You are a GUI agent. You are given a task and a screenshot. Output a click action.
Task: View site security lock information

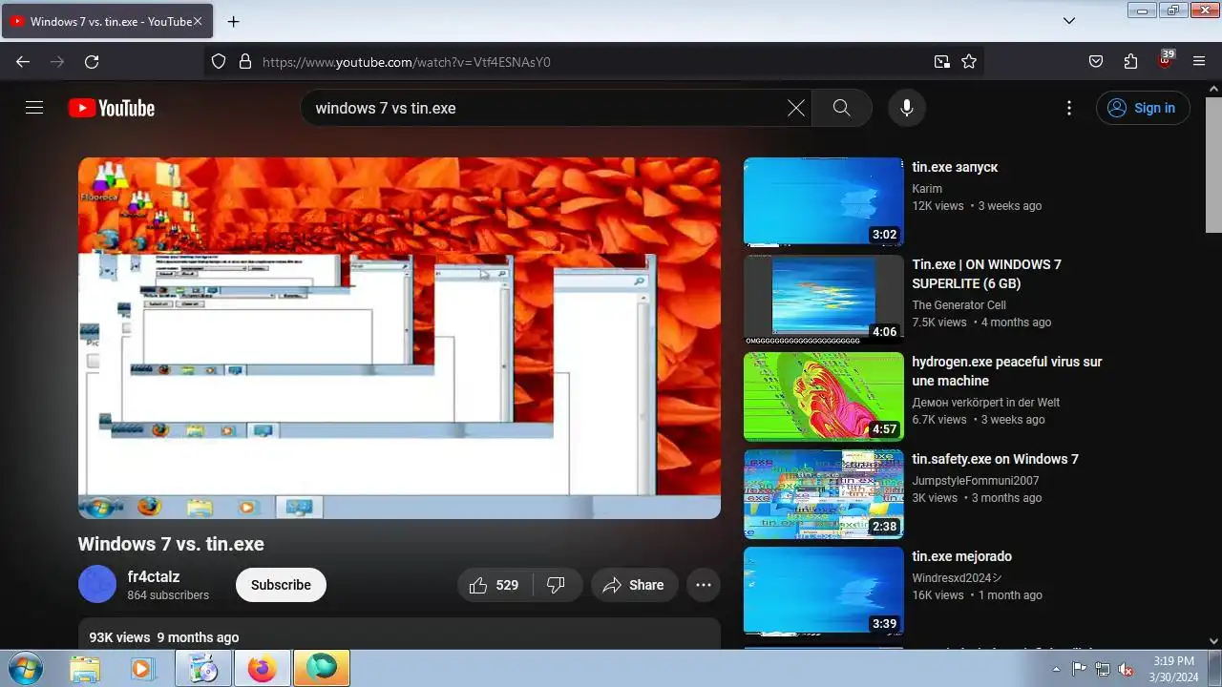245,61
